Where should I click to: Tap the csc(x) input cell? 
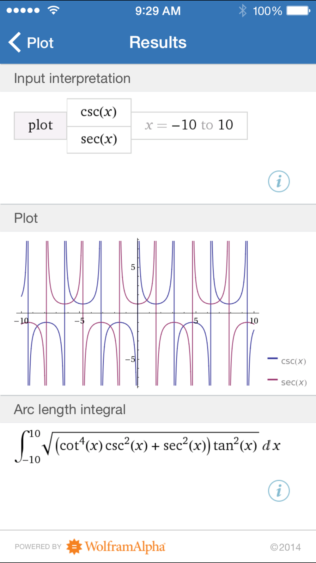point(99,112)
